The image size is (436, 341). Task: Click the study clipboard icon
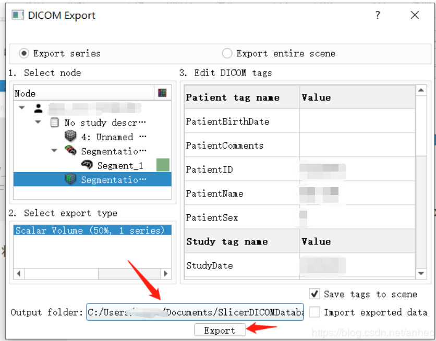pos(54,123)
